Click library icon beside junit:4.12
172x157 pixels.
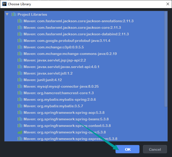[x=20, y=80]
